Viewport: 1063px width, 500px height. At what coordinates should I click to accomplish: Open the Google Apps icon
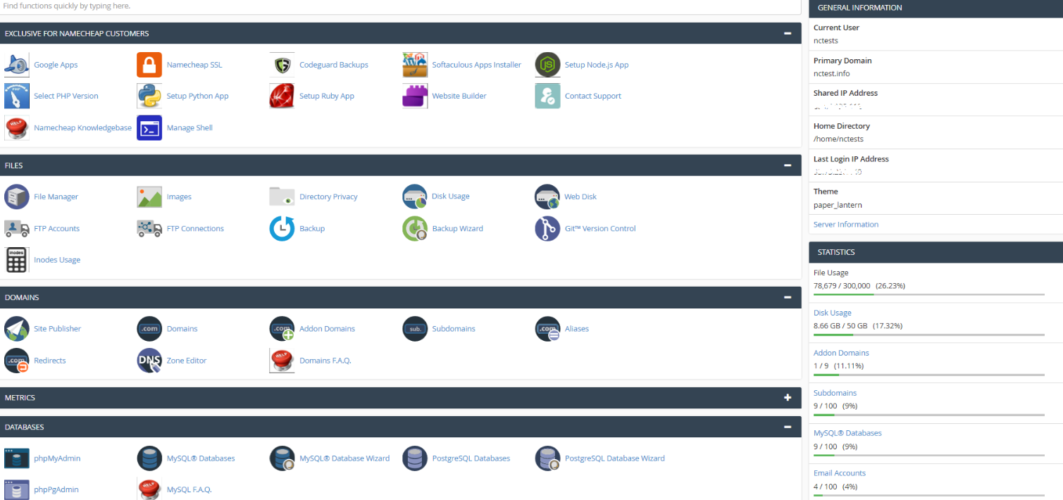click(x=17, y=65)
